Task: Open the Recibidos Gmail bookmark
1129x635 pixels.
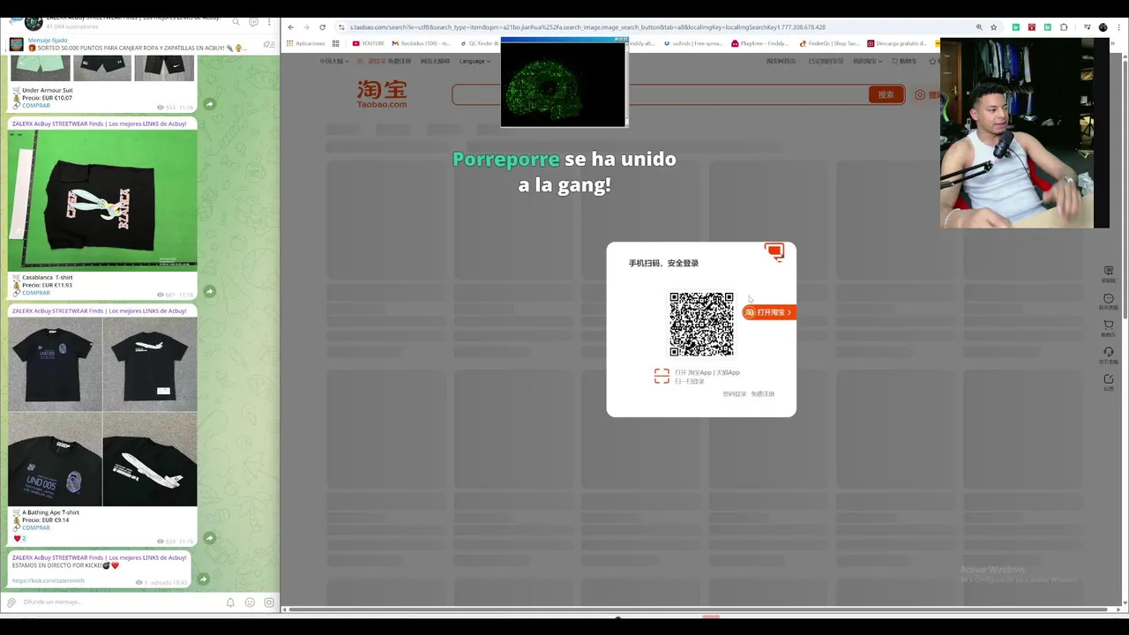Action: point(422,43)
